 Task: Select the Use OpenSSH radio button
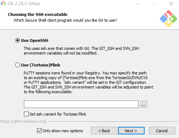pos(17,40)
